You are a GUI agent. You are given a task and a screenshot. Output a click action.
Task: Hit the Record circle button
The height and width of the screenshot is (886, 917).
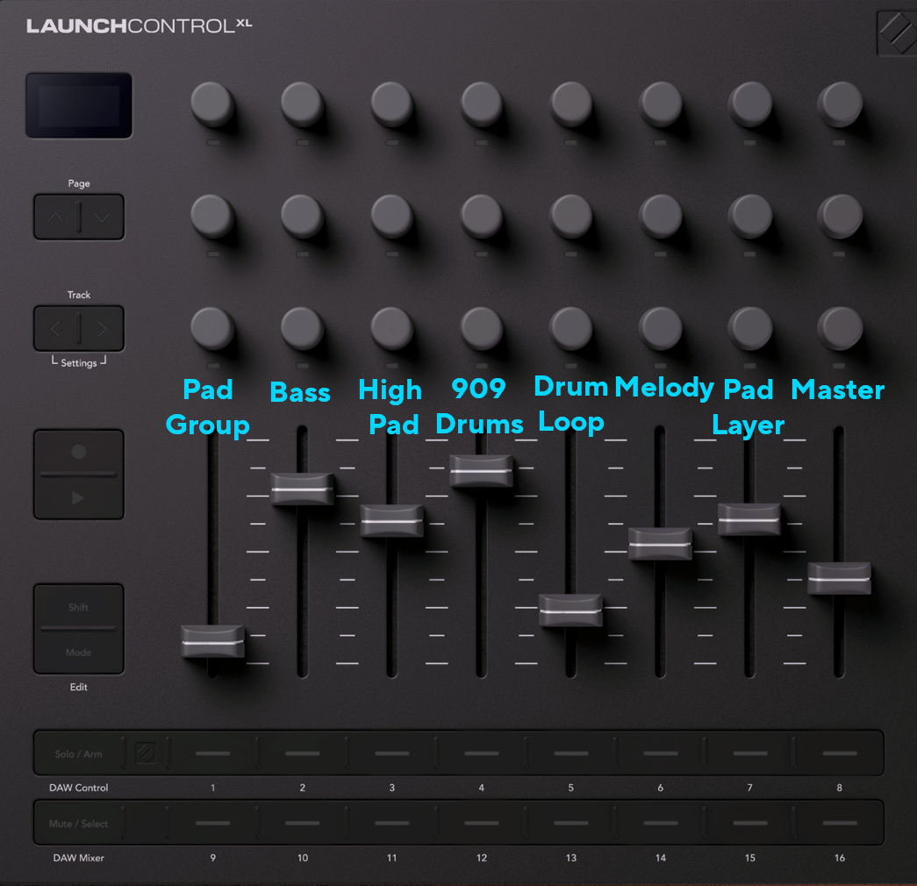coord(78,452)
